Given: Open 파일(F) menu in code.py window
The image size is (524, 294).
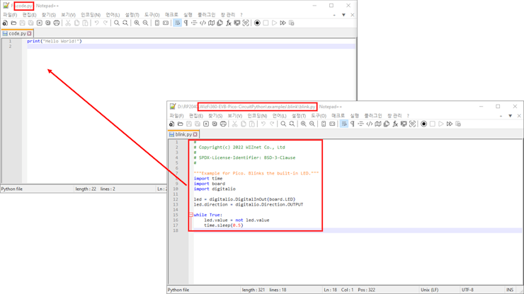Looking at the screenshot, I should coord(10,15).
